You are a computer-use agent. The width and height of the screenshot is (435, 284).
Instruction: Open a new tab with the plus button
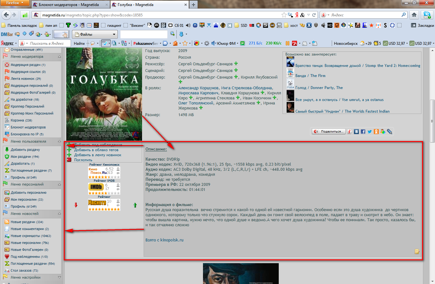point(194,5)
